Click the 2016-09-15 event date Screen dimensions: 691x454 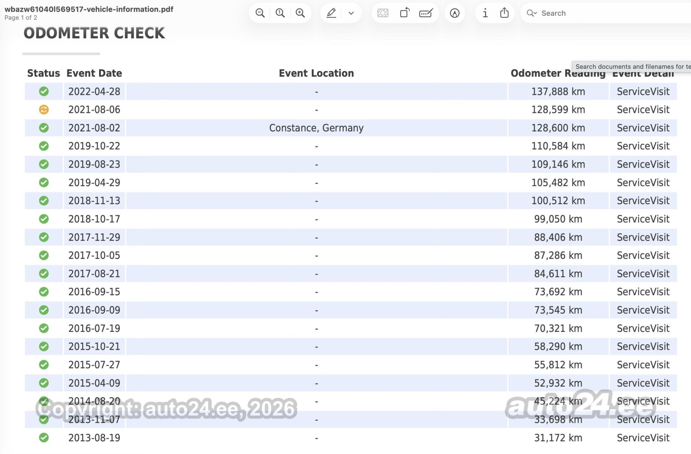pos(94,292)
